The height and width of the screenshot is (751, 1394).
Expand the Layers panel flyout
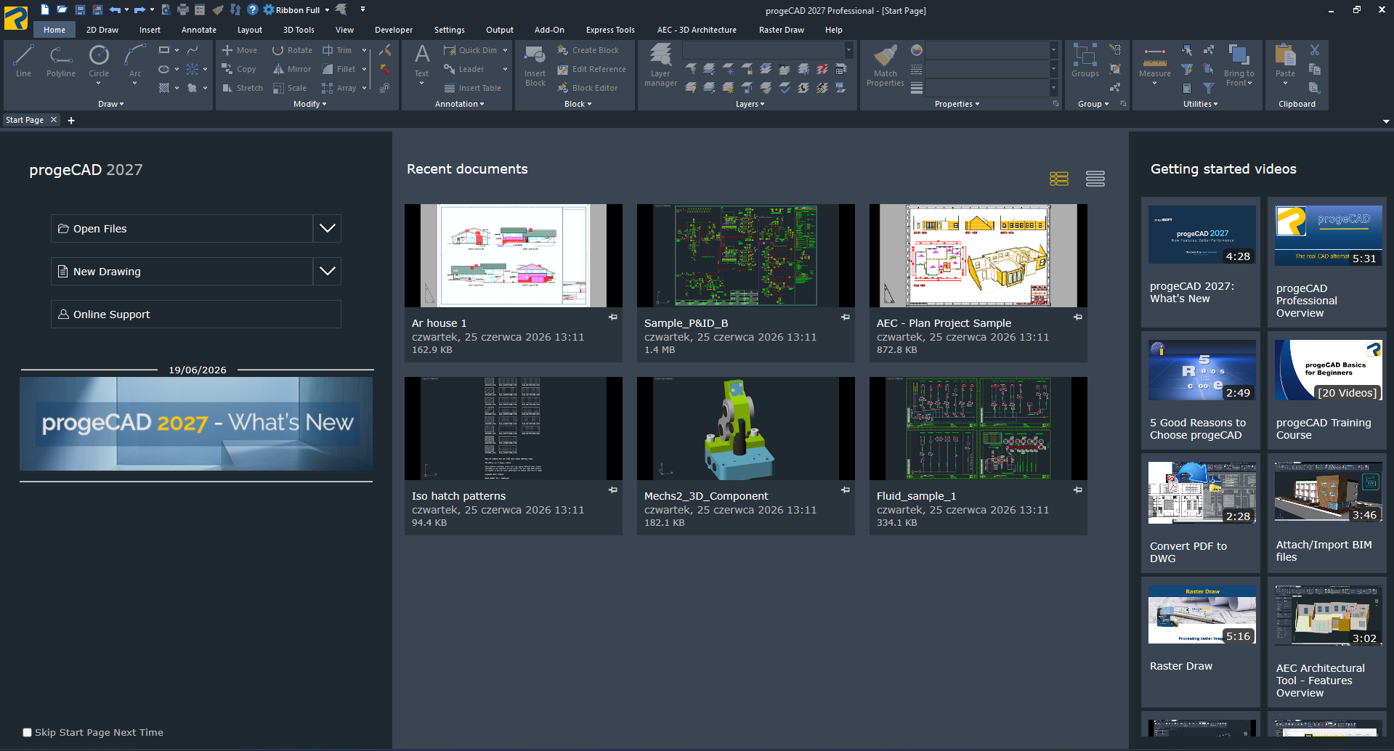click(x=750, y=104)
